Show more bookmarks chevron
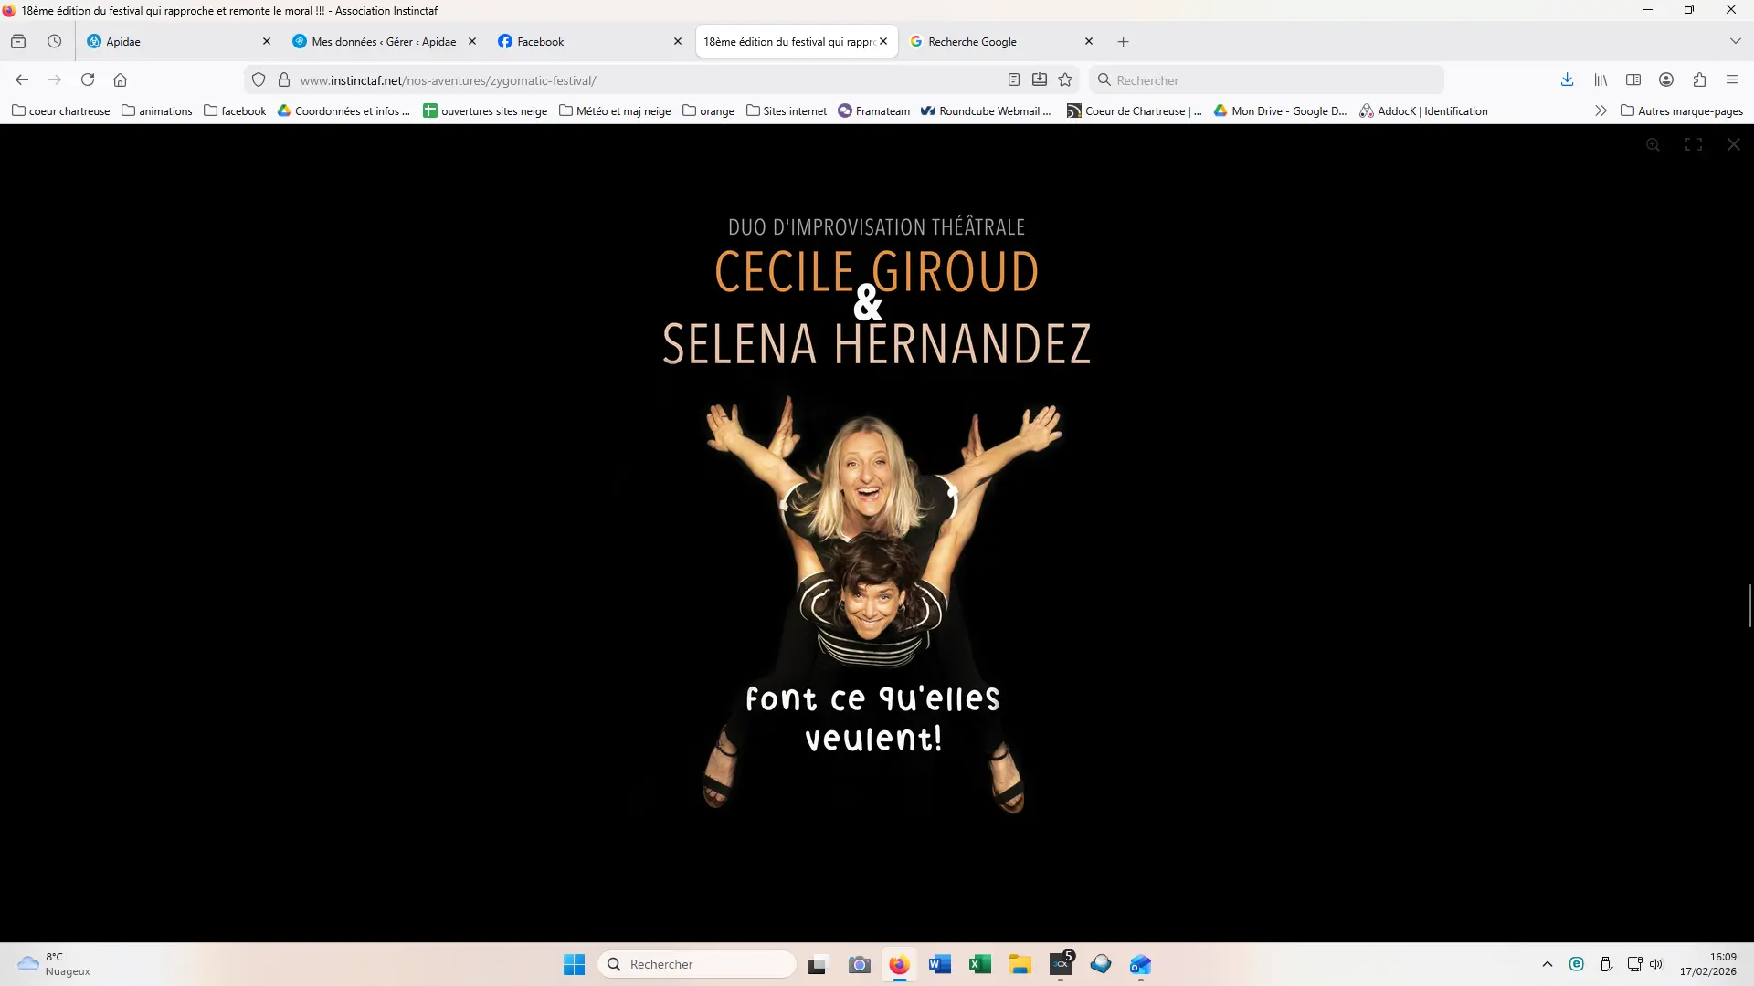Viewport: 1754px width, 986px height. 1601,111
